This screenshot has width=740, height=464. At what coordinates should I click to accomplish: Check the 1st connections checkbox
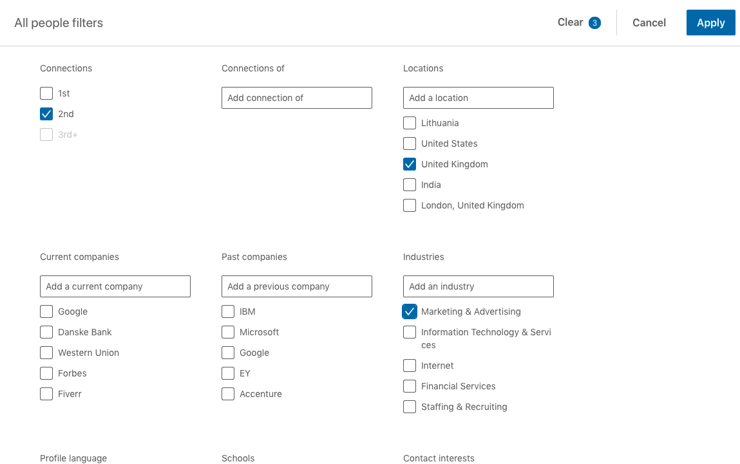click(x=46, y=93)
